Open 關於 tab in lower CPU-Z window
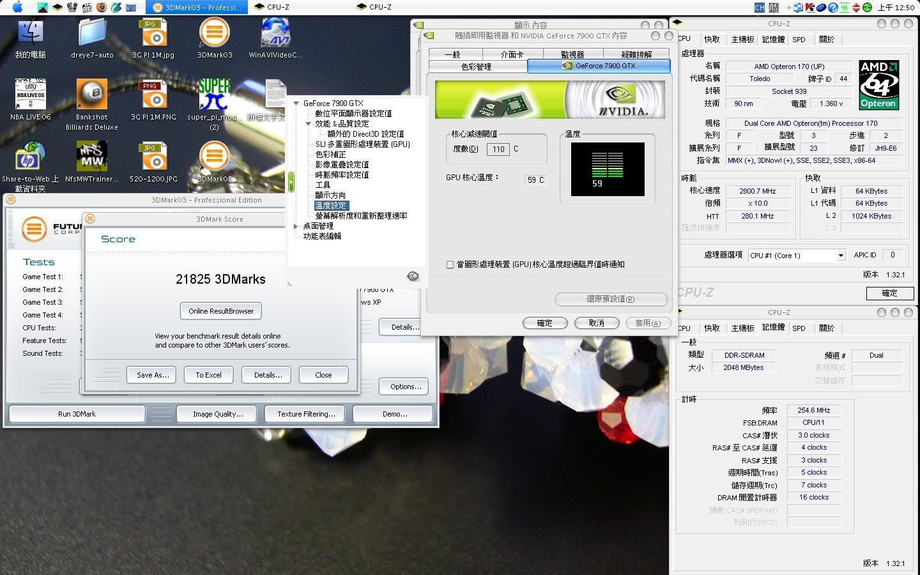Screen dimensions: 920x575 click(x=827, y=328)
